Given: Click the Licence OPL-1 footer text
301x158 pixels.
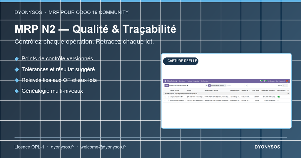Looking at the screenshot, I should (x=29, y=147).
